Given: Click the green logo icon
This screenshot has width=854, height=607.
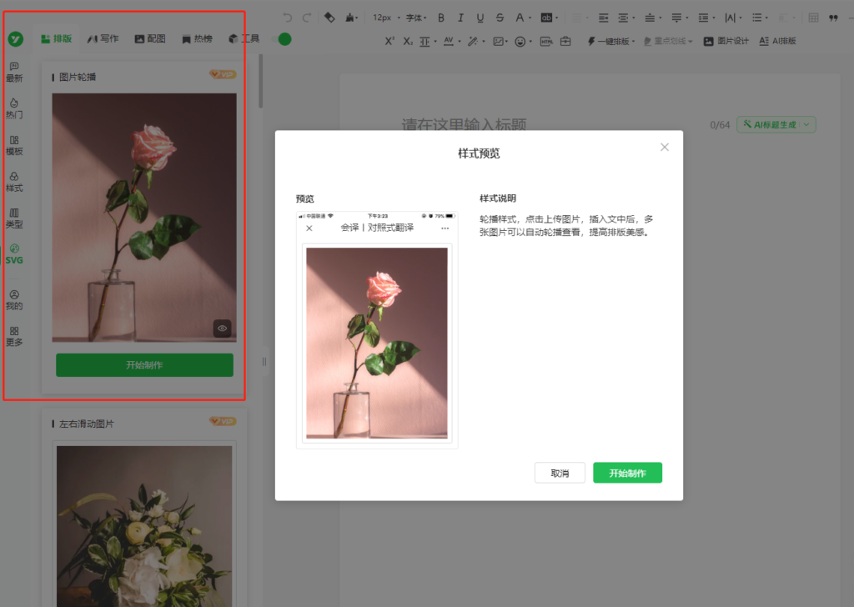Looking at the screenshot, I should [x=15, y=38].
